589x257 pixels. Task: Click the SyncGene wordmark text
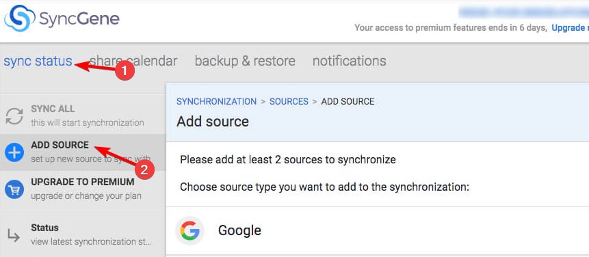click(79, 18)
